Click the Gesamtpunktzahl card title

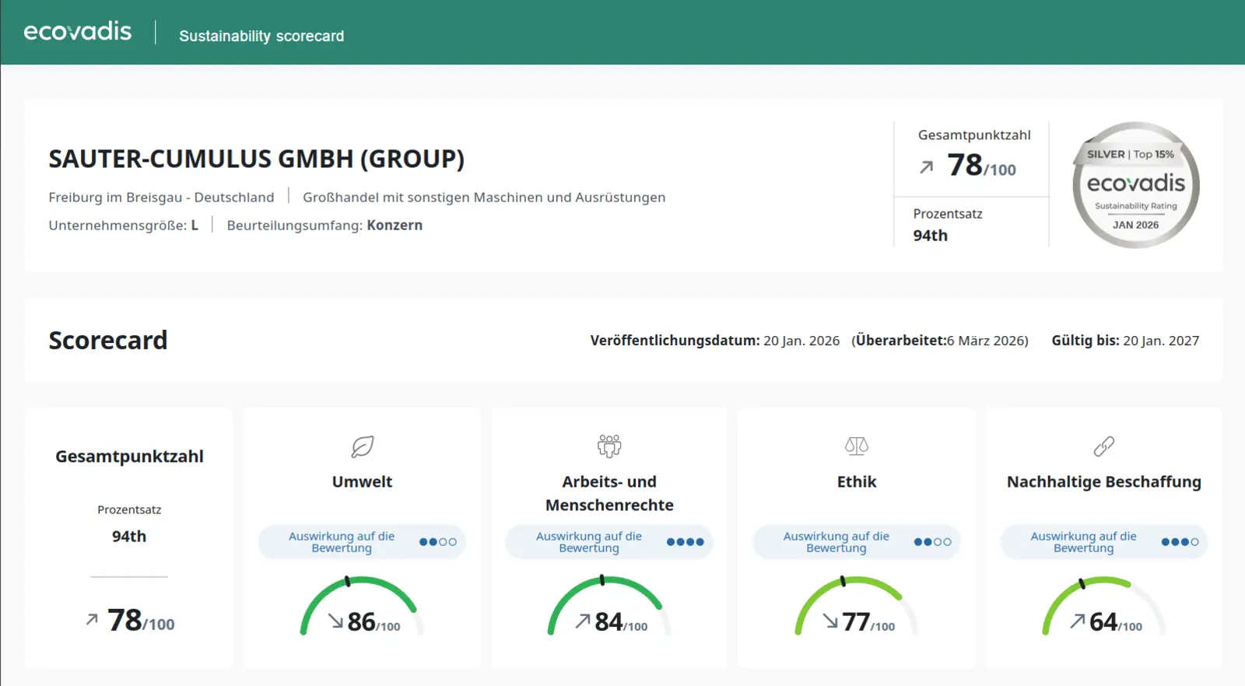tap(129, 457)
